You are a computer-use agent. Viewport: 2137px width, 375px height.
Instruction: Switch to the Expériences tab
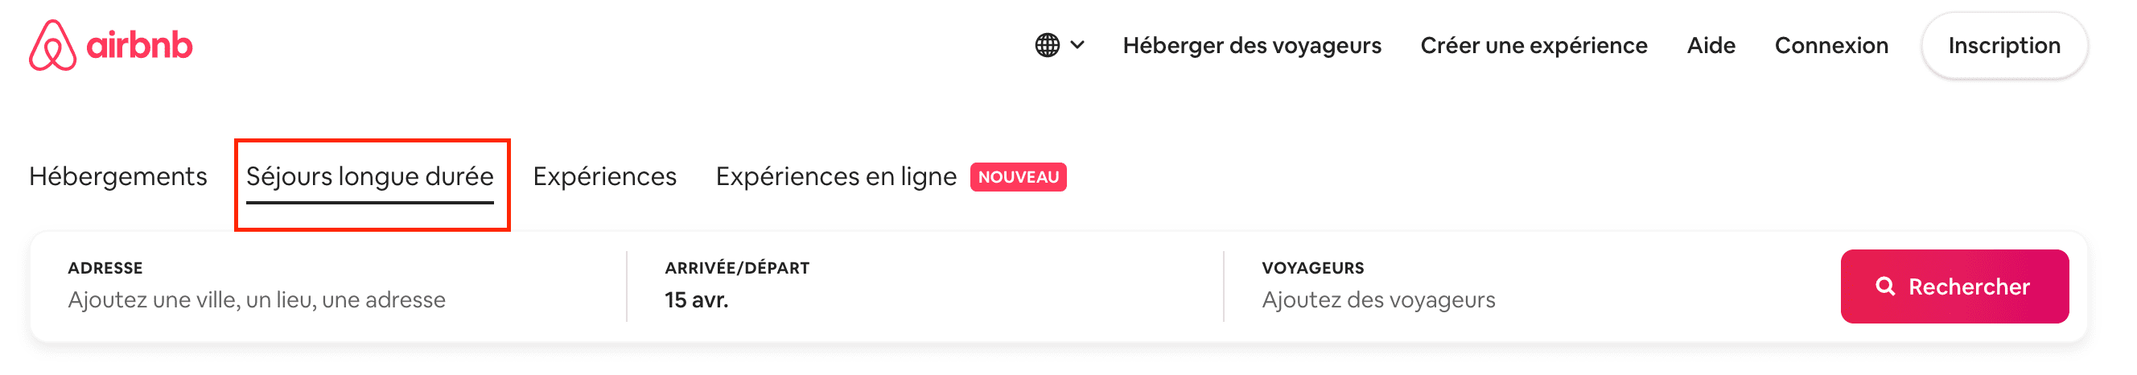pyautogui.click(x=605, y=177)
